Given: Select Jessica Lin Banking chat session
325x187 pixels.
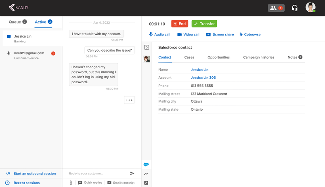Looking at the screenshot, I should [x=32, y=38].
